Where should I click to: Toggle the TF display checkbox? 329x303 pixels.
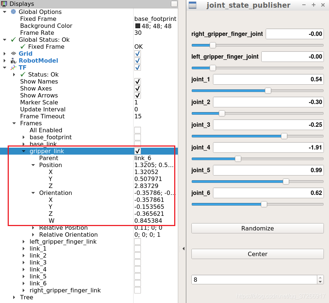pos(138,67)
